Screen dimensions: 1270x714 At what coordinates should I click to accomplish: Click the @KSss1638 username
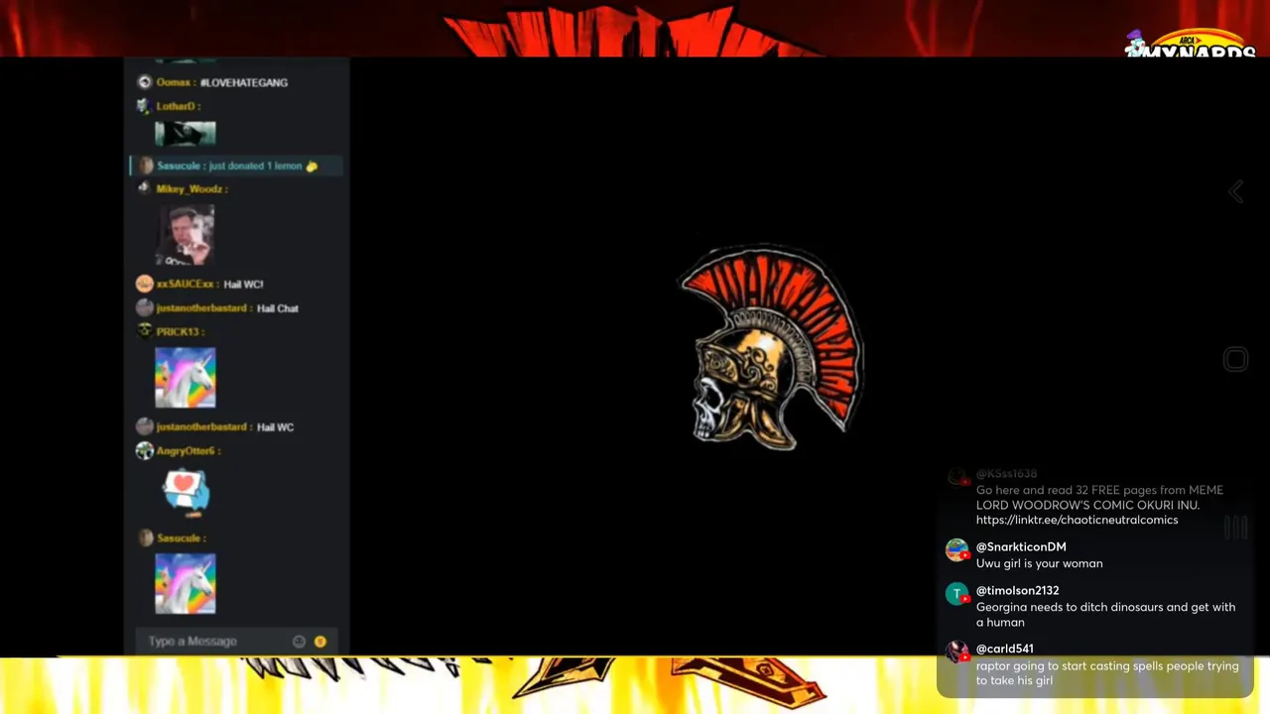(1006, 473)
